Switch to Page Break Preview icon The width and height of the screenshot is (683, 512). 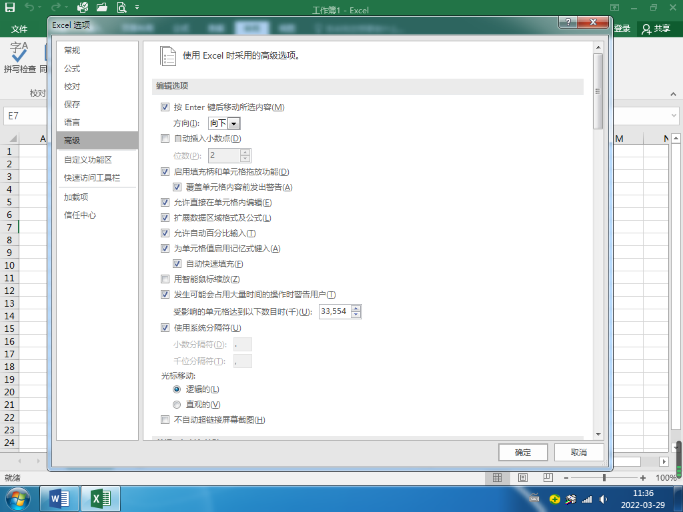(548, 477)
